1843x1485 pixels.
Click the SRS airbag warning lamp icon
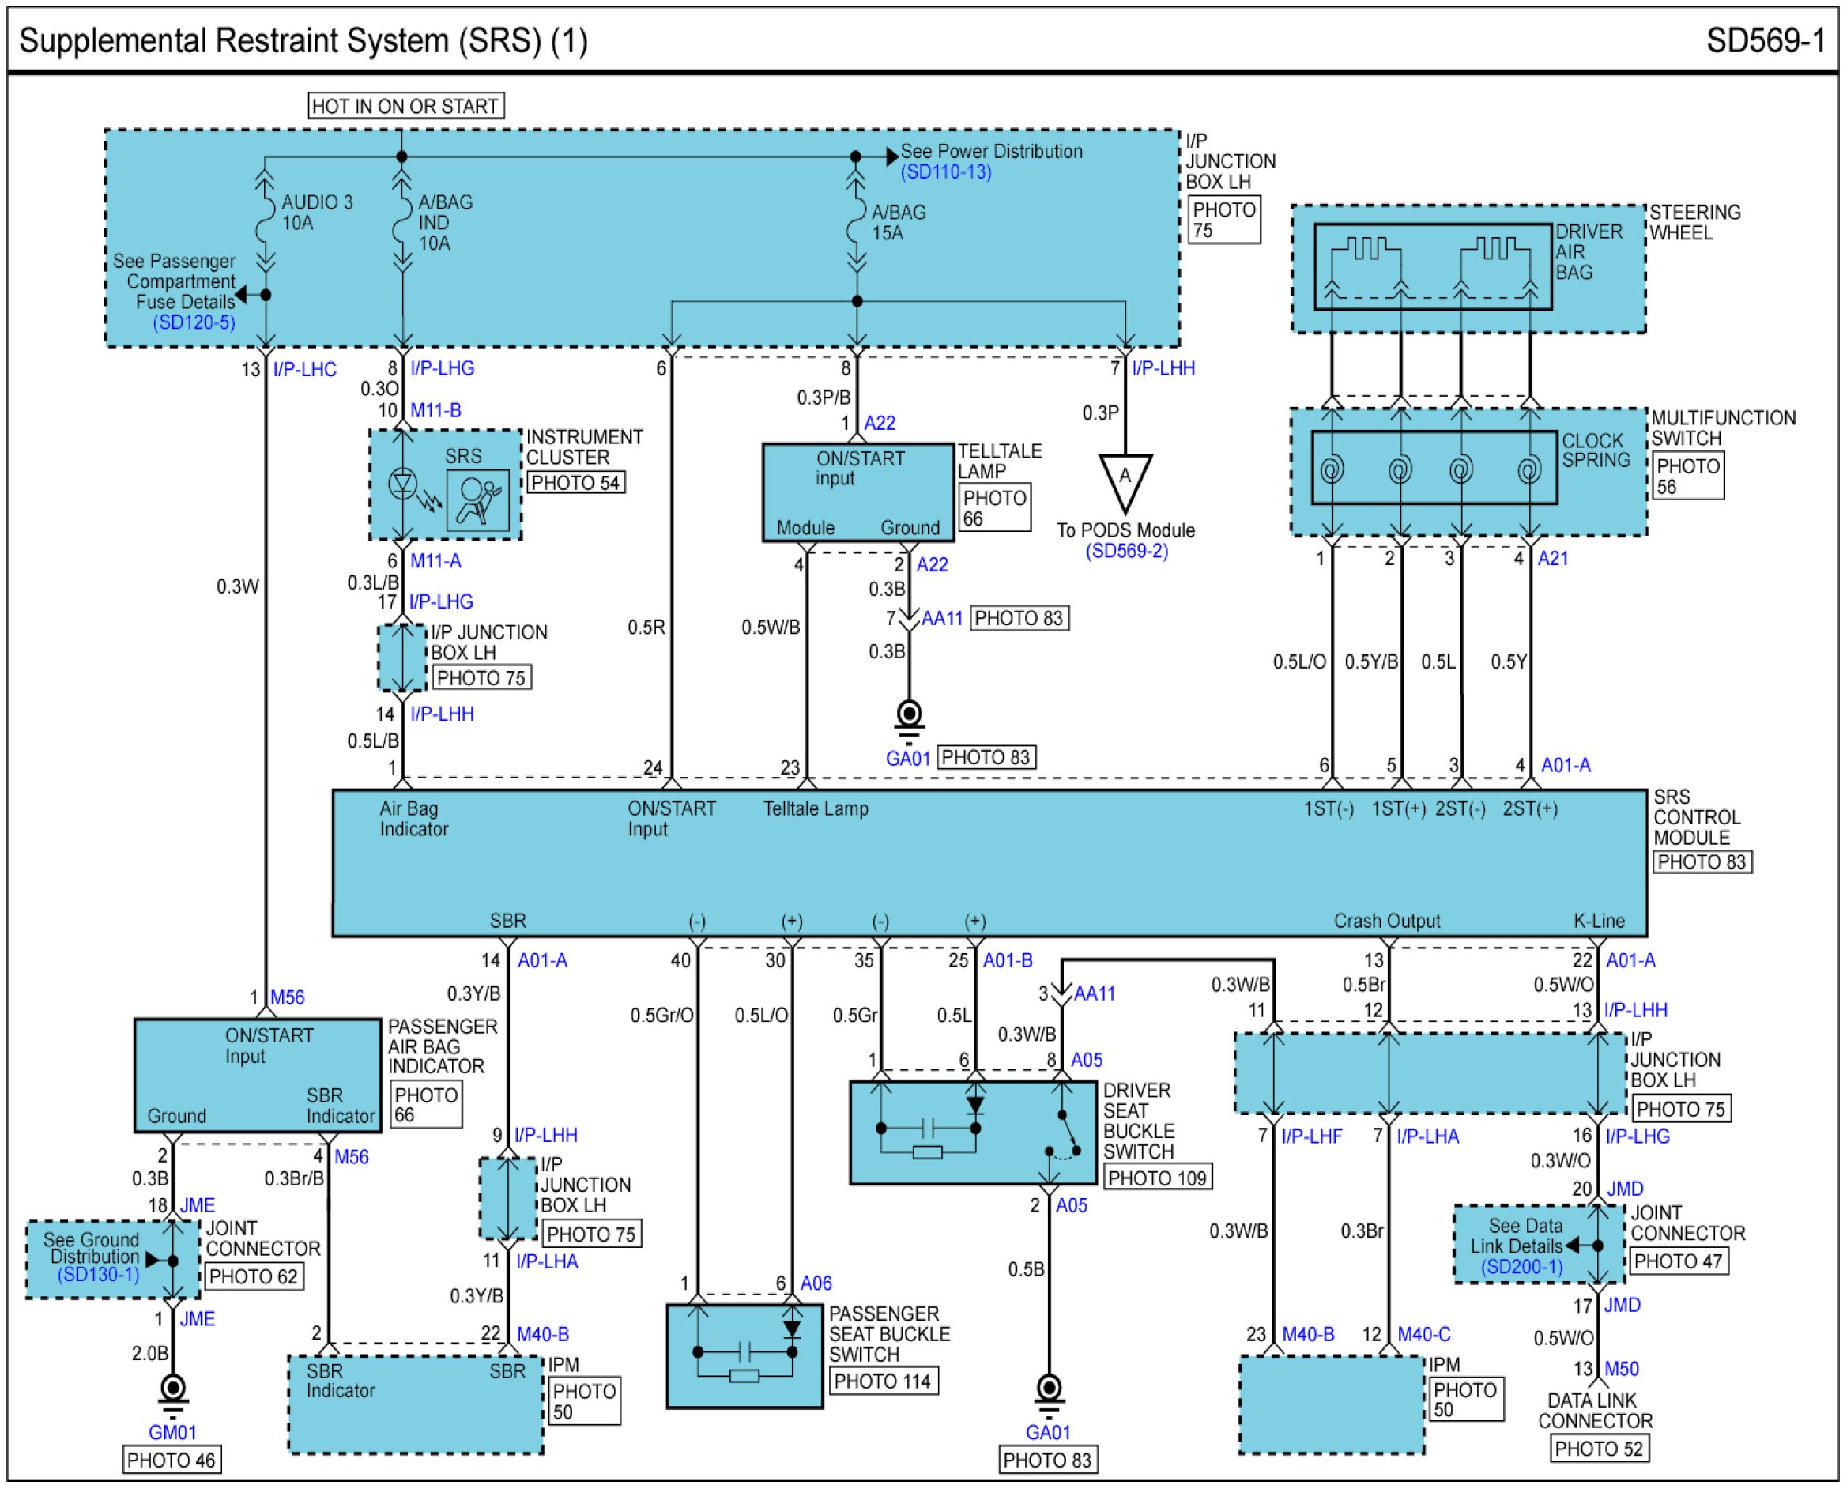coord(478,500)
